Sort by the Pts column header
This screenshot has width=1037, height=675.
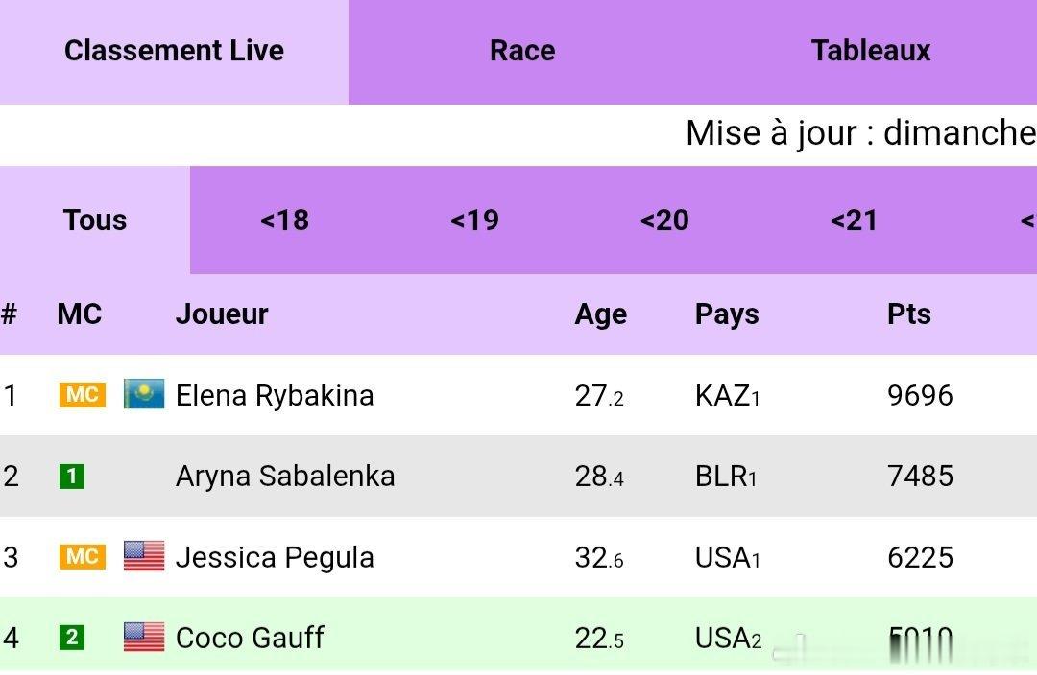908,314
